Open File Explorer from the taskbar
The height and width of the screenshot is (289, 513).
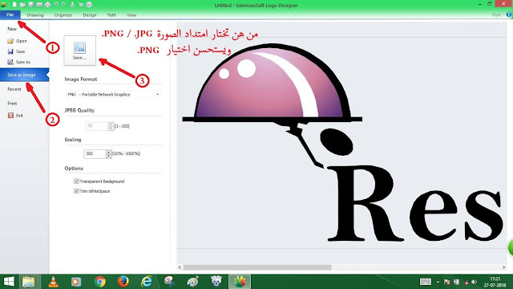[x=29, y=282]
